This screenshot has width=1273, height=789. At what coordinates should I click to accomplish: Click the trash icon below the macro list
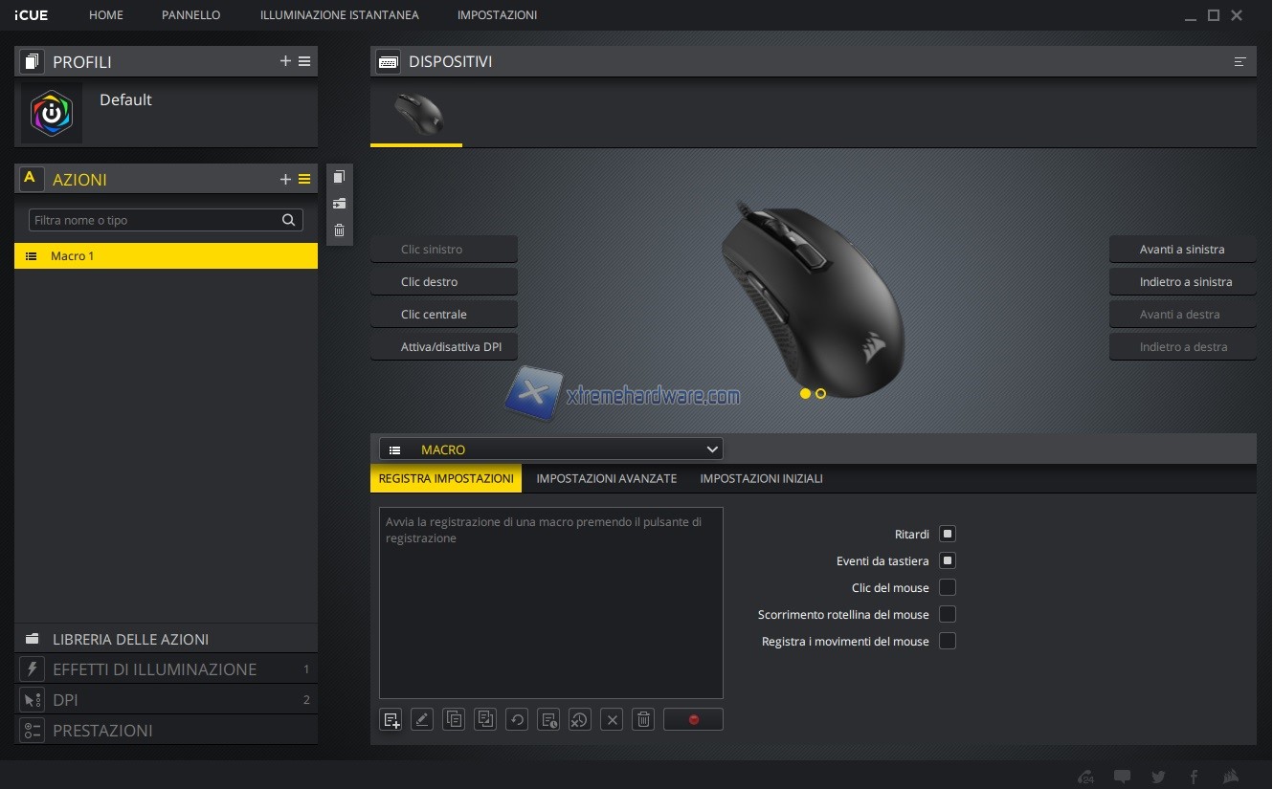tap(644, 720)
